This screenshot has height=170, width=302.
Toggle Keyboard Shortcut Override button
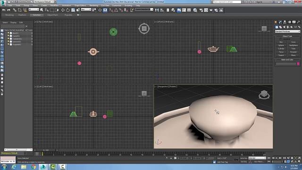click(x=105, y=10)
